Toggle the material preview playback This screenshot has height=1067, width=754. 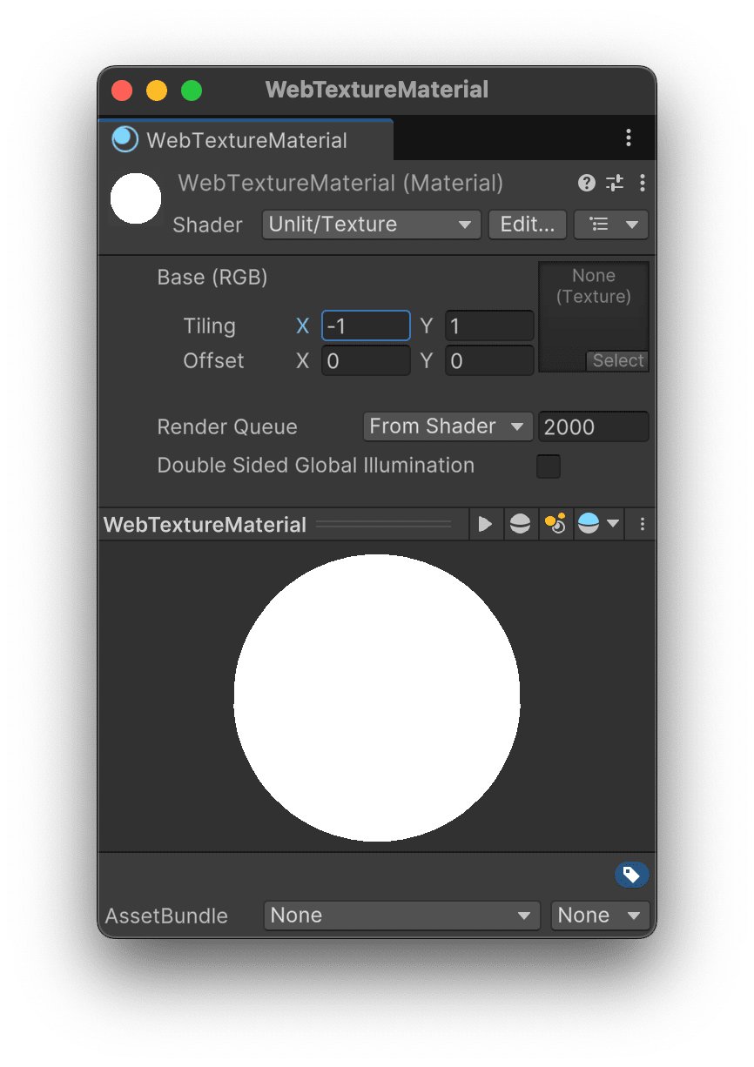click(x=486, y=524)
